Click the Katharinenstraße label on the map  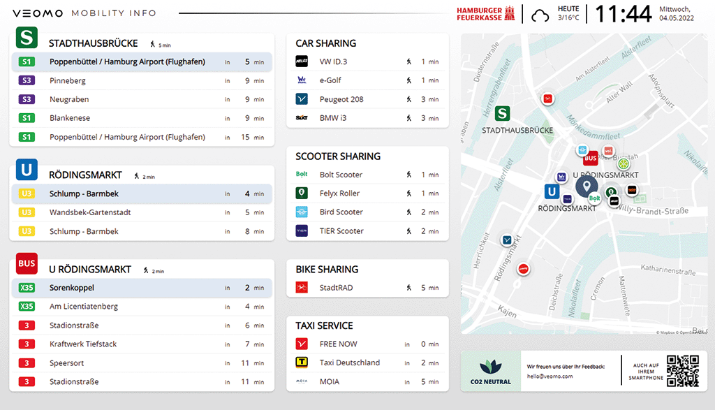pos(668,270)
